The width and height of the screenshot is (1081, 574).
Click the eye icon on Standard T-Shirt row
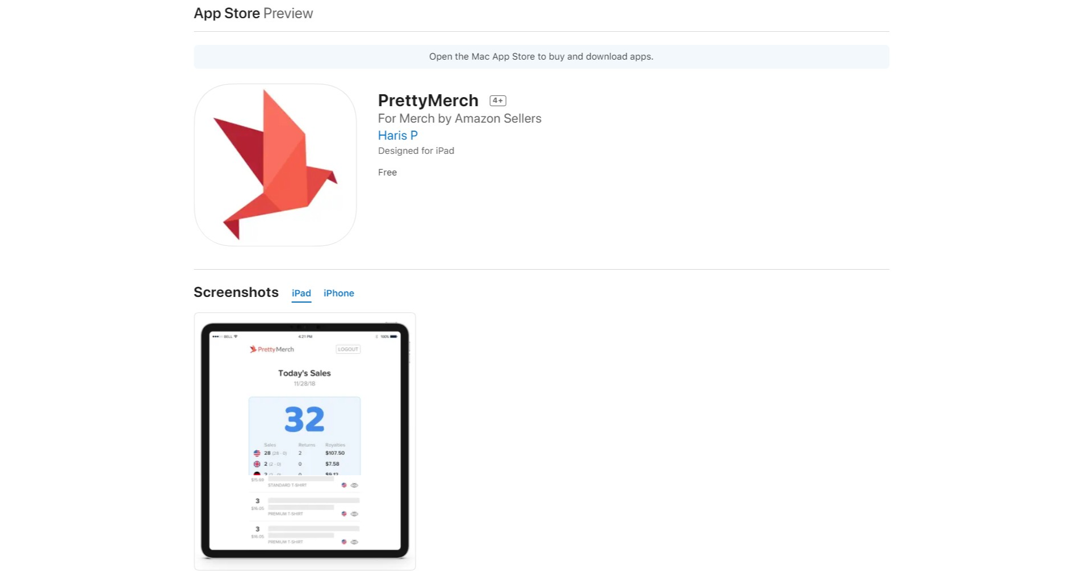tap(354, 485)
